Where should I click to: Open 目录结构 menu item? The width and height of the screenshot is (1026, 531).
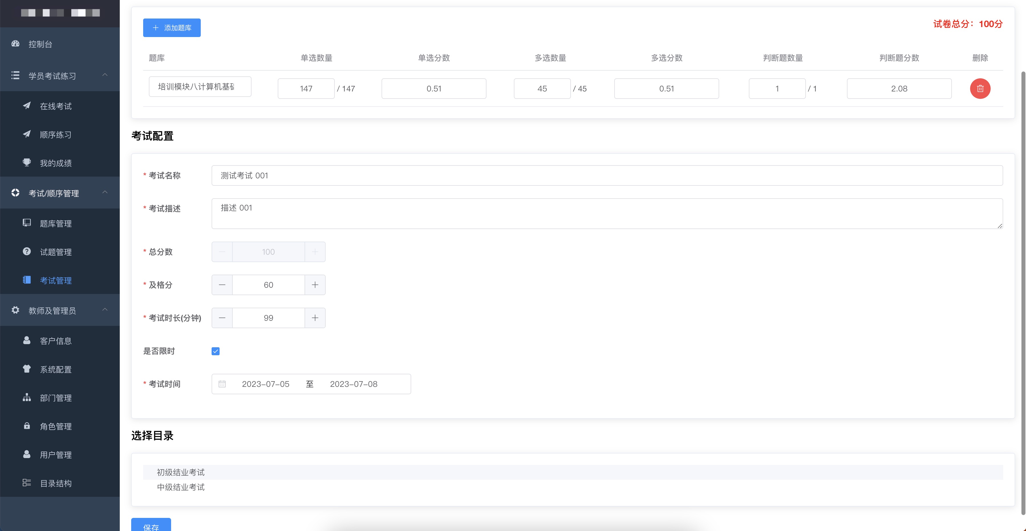(x=60, y=483)
